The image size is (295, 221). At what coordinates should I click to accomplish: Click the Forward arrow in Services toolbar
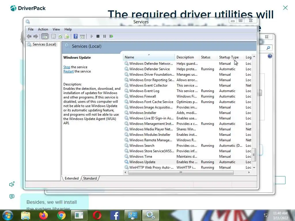[x=35, y=37]
